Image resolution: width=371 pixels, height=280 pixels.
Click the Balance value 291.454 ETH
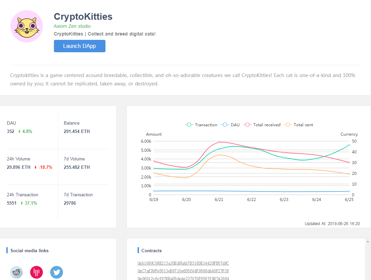pyautogui.click(x=77, y=131)
